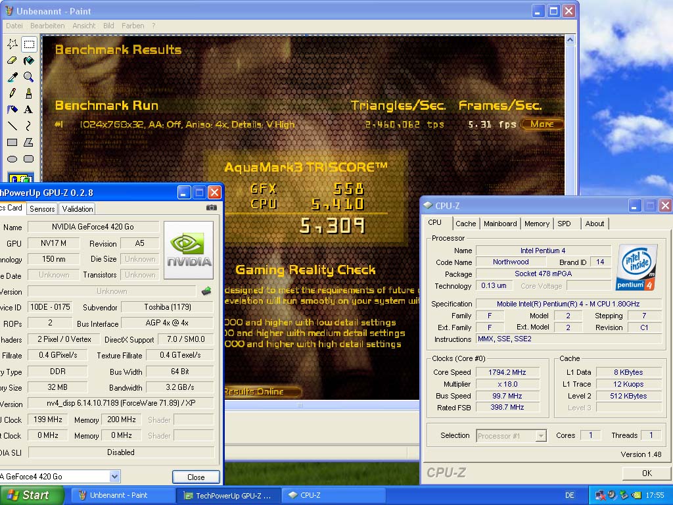The width and height of the screenshot is (673, 505).
Task: Select the Brush tool in Paint
Action: (29, 93)
